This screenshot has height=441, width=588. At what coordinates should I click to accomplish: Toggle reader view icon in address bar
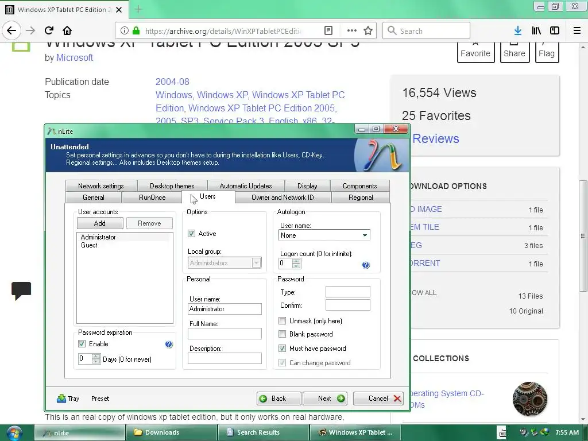(x=328, y=31)
